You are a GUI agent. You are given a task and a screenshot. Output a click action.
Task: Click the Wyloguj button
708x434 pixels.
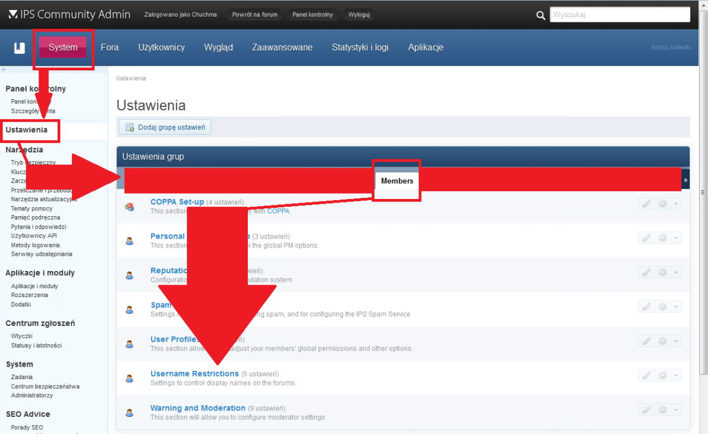pyautogui.click(x=359, y=15)
